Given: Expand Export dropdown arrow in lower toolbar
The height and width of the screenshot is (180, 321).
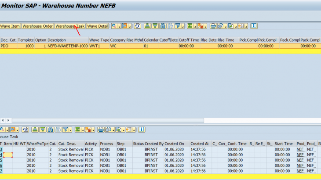Looking at the screenshot, I should click(x=124, y=130).
